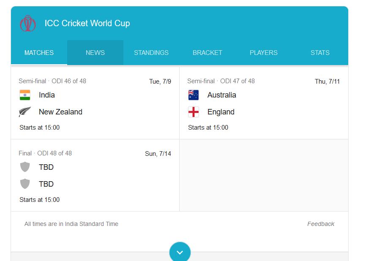Click the first TBD shield icon

click(25, 167)
